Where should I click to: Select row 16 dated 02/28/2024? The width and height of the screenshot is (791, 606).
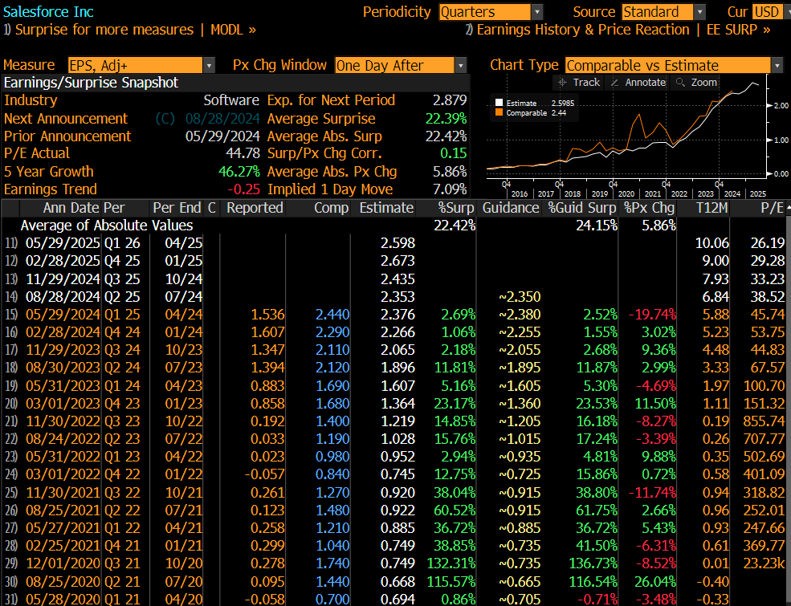395,332
